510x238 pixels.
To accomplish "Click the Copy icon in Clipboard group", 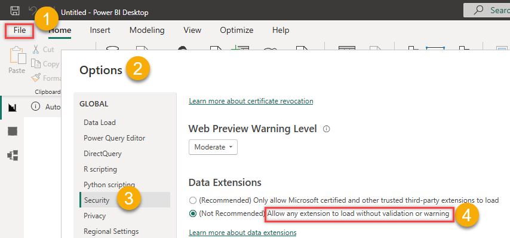I will click(35, 64).
